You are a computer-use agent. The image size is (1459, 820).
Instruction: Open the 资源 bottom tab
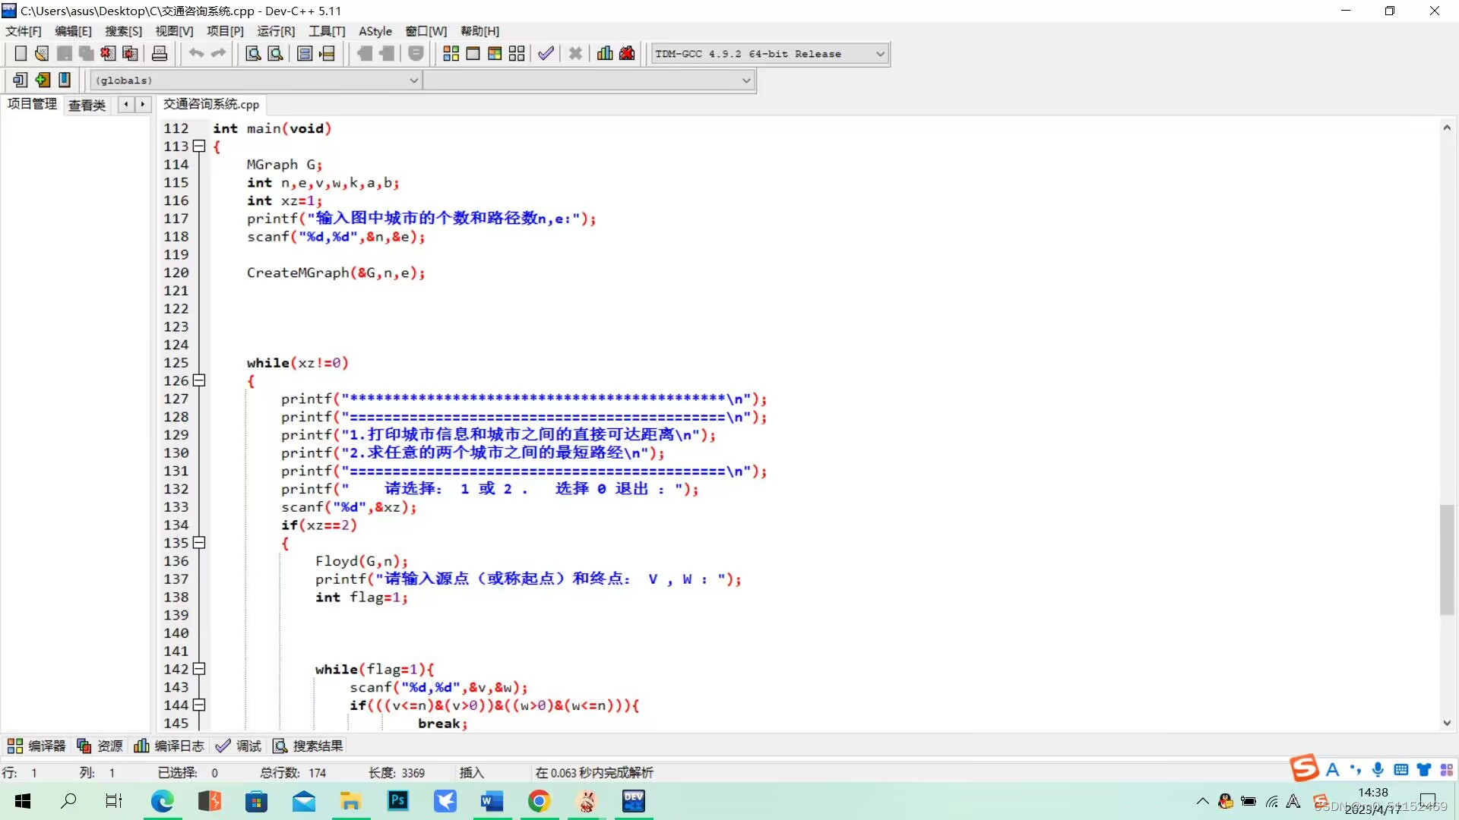click(100, 746)
